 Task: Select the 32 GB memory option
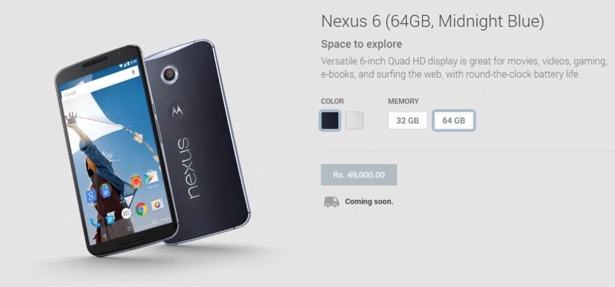pos(408,120)
